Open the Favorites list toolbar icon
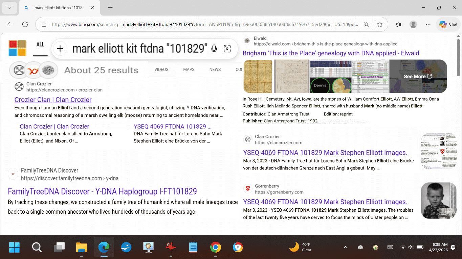 398,24
